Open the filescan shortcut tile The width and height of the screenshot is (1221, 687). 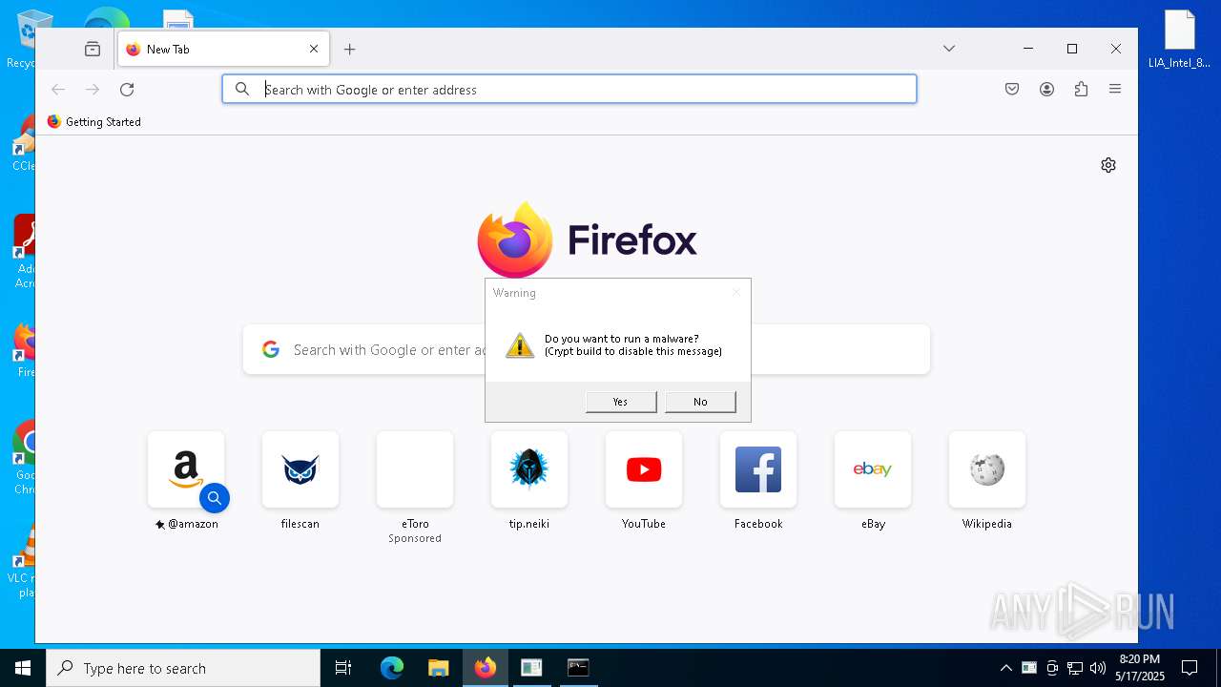pos(300,469)
